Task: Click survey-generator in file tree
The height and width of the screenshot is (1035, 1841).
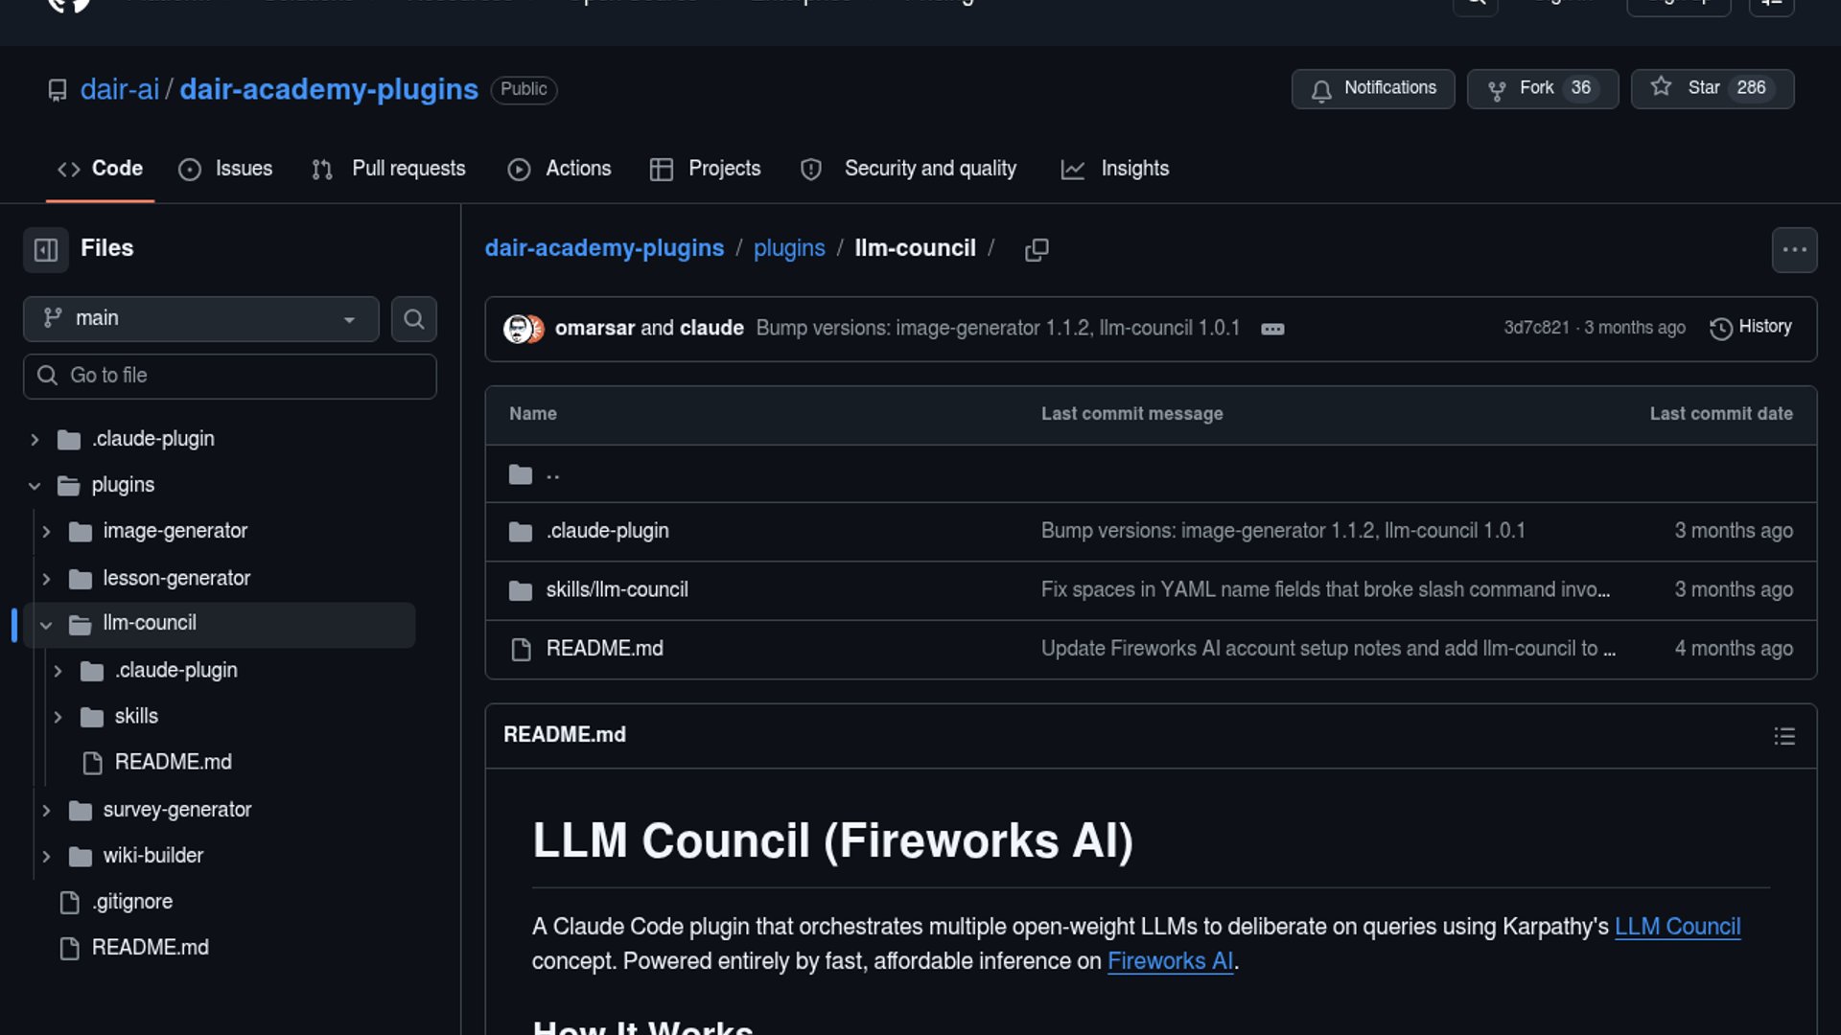Action: [x=177, y=810]
